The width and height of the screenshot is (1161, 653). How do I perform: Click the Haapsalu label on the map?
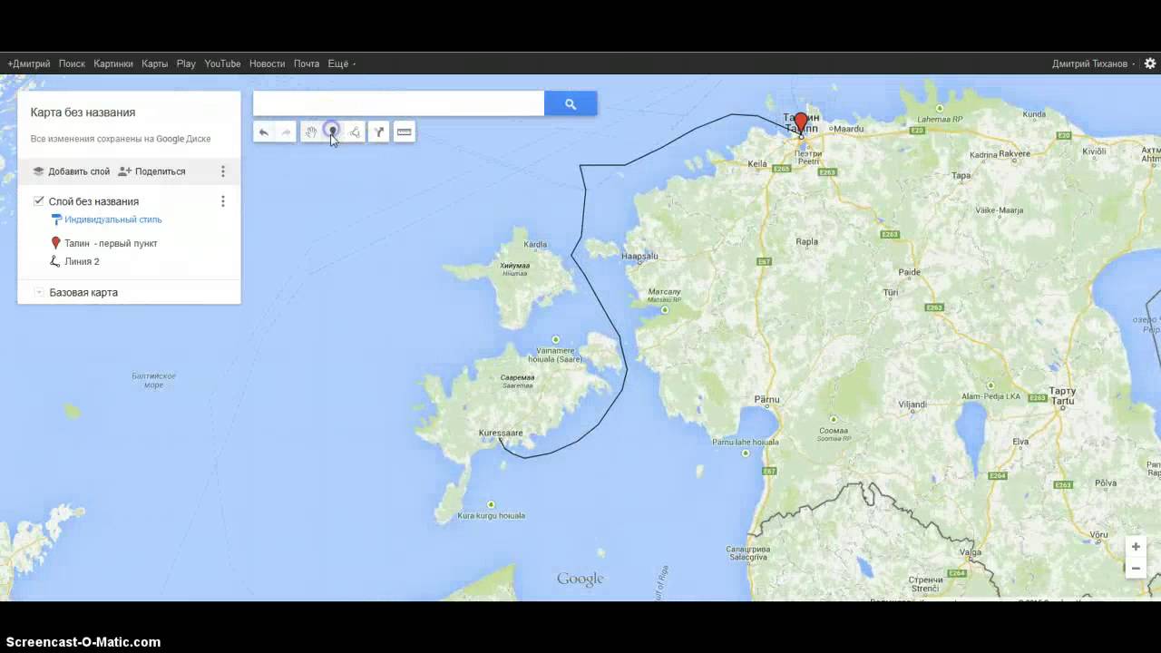(639, 256)
